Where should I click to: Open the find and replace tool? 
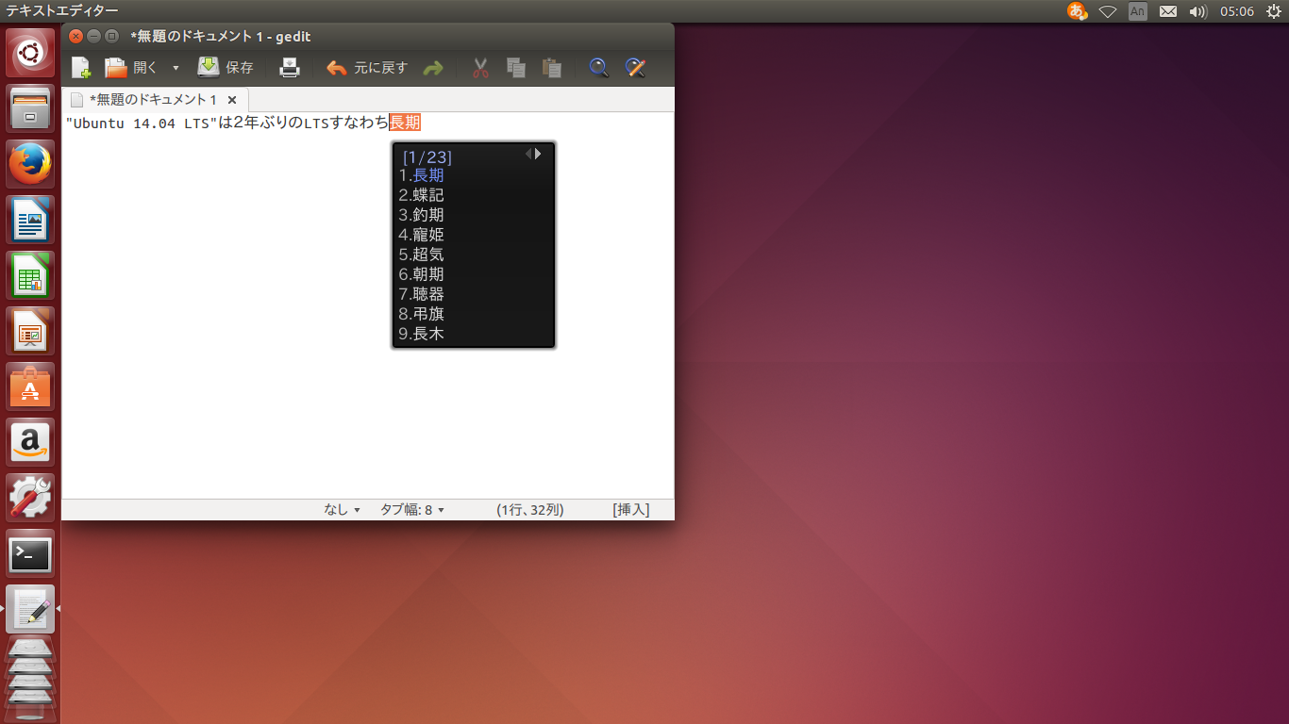point(635,68)
